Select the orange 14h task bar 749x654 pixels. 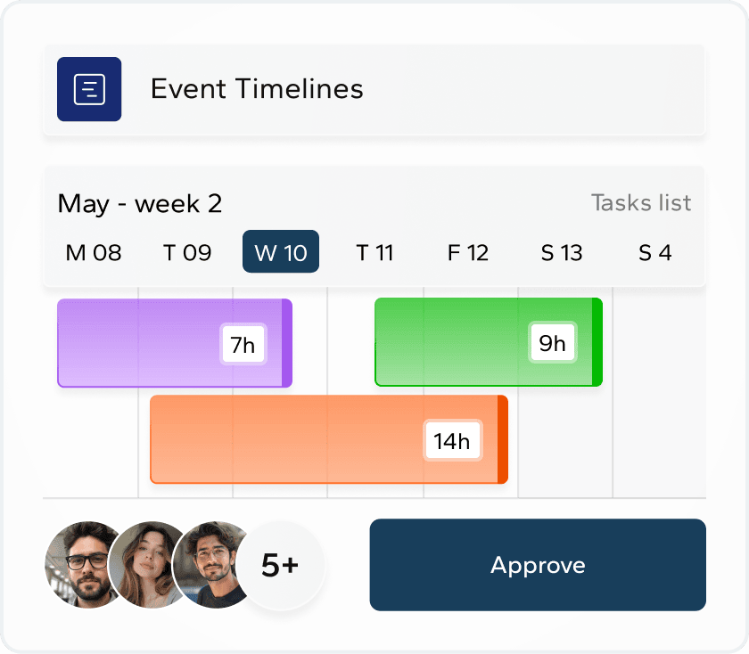[x=285, y=439]
